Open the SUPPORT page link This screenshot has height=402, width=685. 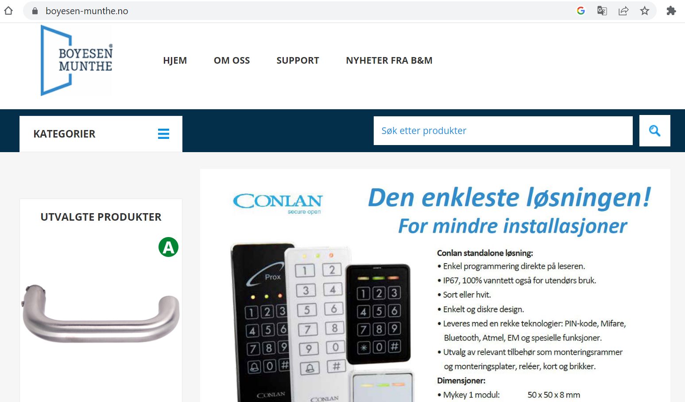[x=298, y=61]
